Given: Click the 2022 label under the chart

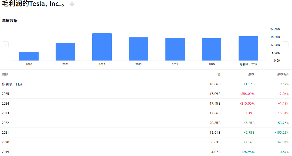Looking at the screenshot, I should [102, 64].
